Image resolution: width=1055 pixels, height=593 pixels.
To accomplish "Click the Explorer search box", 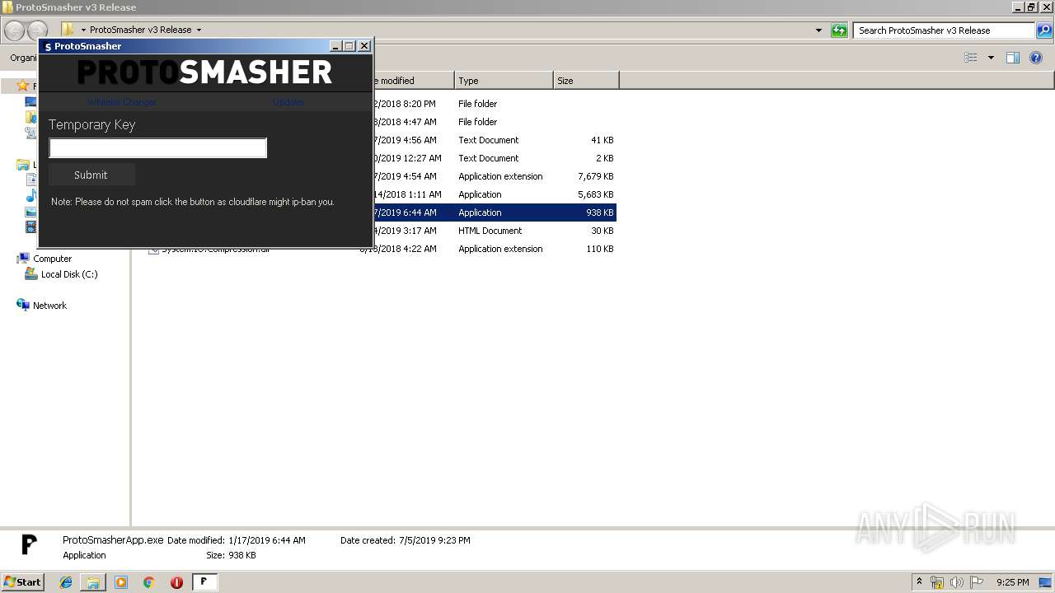I will 945,30.
